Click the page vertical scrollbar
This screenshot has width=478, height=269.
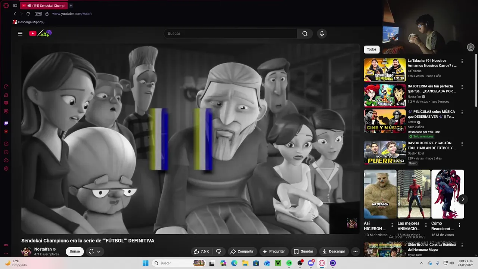click(x=476, y=80)
